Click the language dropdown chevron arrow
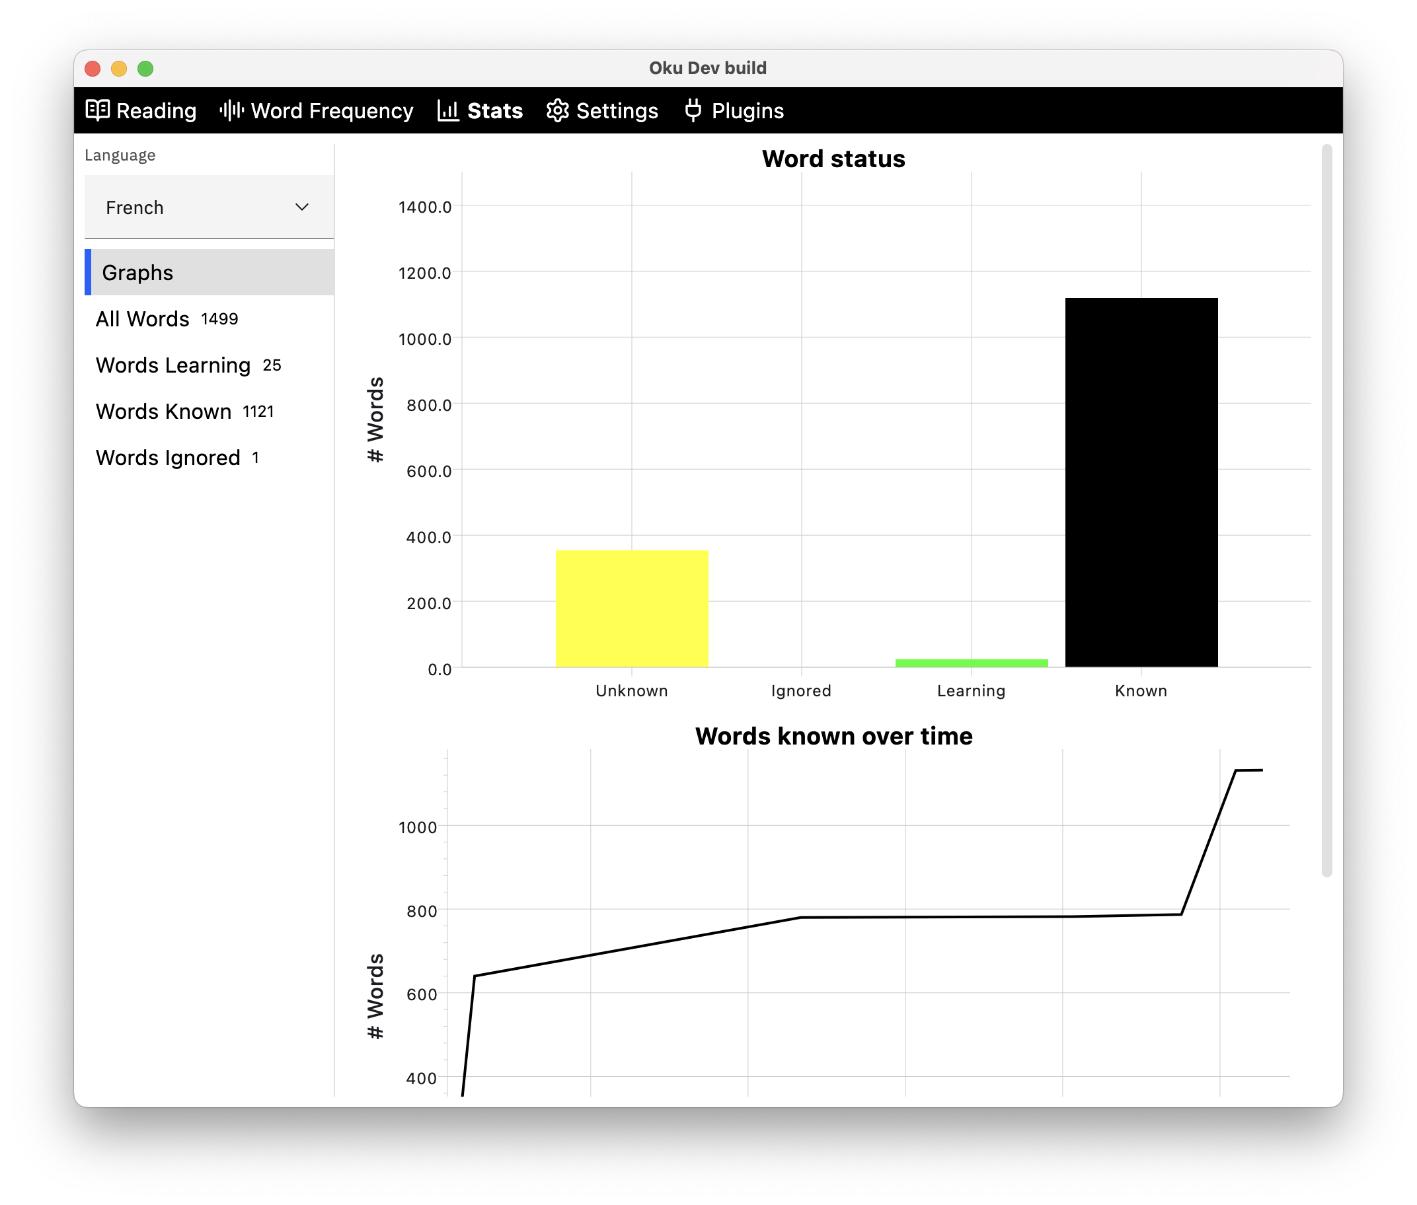Screen dimensions: 1417x1205 (x=301, y=207)
